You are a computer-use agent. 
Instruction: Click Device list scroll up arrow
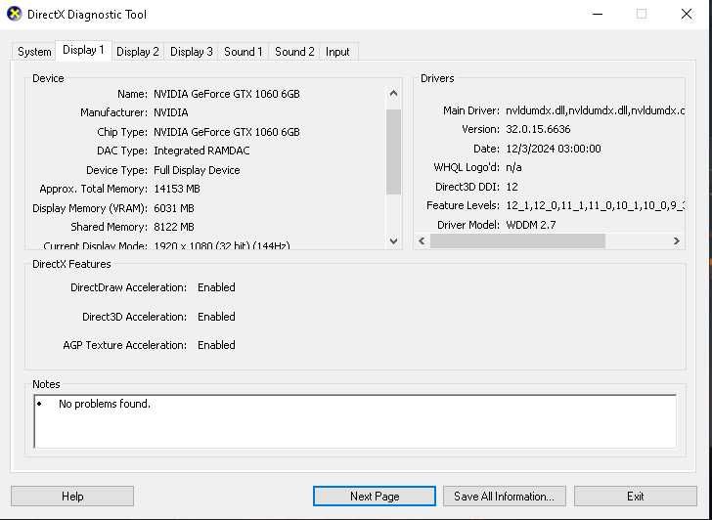coord(394,94)
